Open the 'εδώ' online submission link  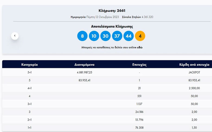point(140,47)
